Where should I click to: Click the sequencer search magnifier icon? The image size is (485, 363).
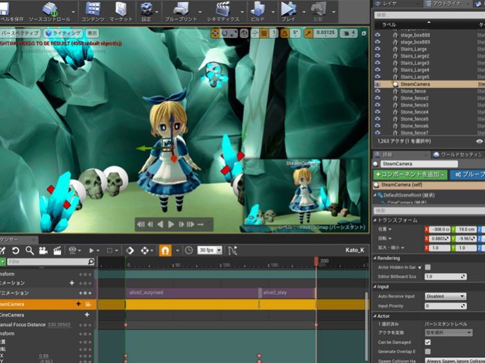tap(30, 251)
